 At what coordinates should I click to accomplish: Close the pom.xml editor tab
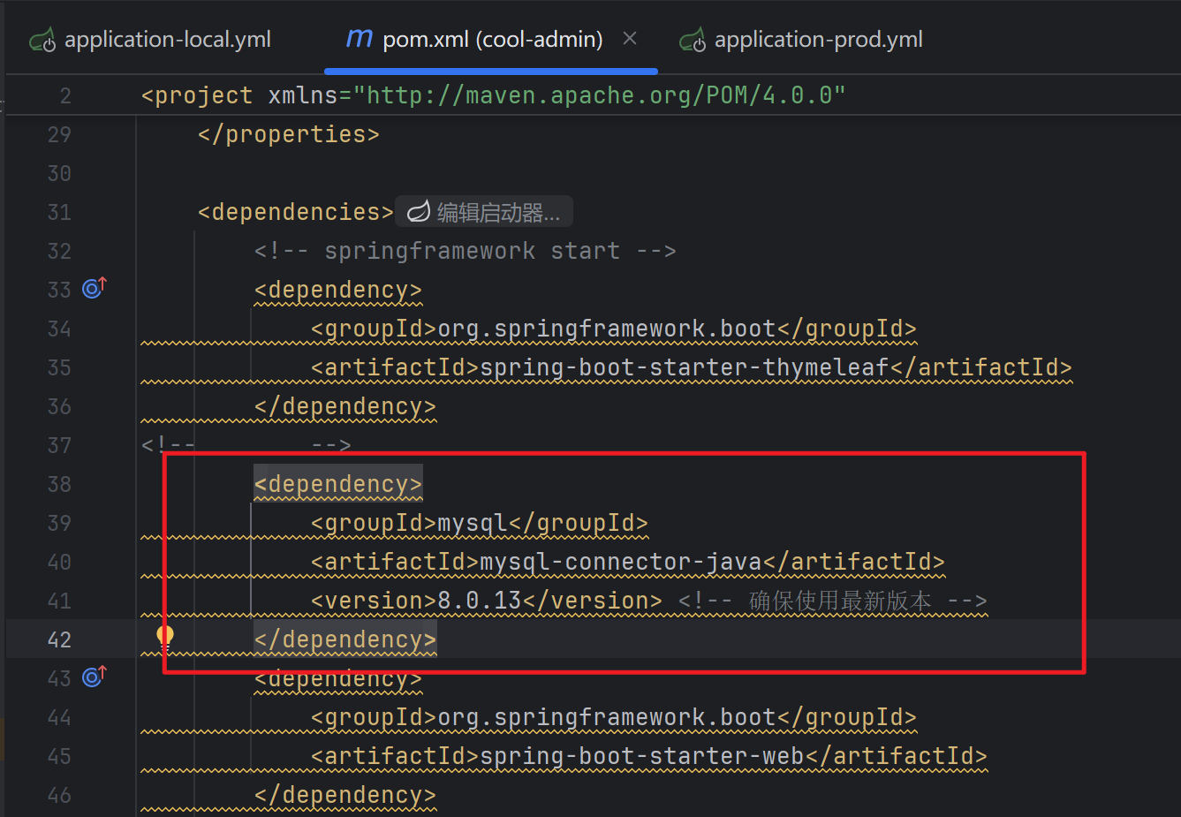630,39
